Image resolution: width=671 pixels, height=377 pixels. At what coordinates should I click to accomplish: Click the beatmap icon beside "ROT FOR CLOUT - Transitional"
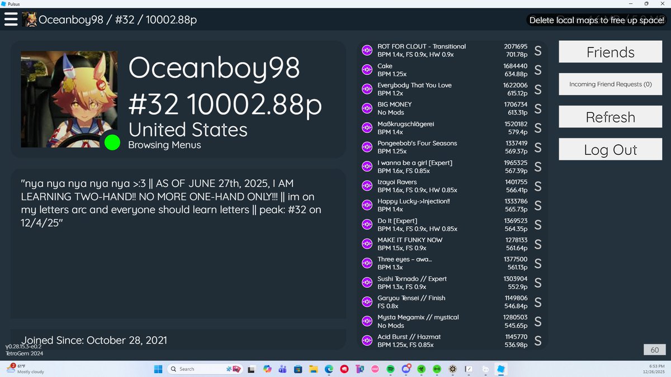[367, 50]
